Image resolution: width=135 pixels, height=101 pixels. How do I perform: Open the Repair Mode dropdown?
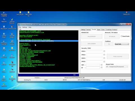(117, 66)
